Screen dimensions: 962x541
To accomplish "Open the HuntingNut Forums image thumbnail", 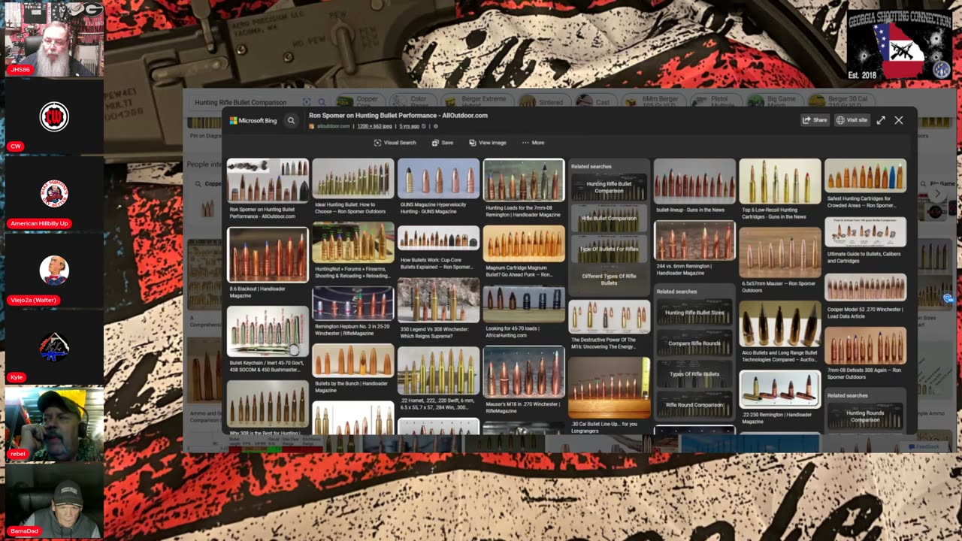I will click(x=353, y=243).
